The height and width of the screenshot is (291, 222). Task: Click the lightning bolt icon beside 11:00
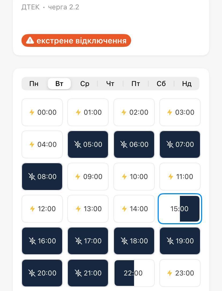click(x=171, y=177)
